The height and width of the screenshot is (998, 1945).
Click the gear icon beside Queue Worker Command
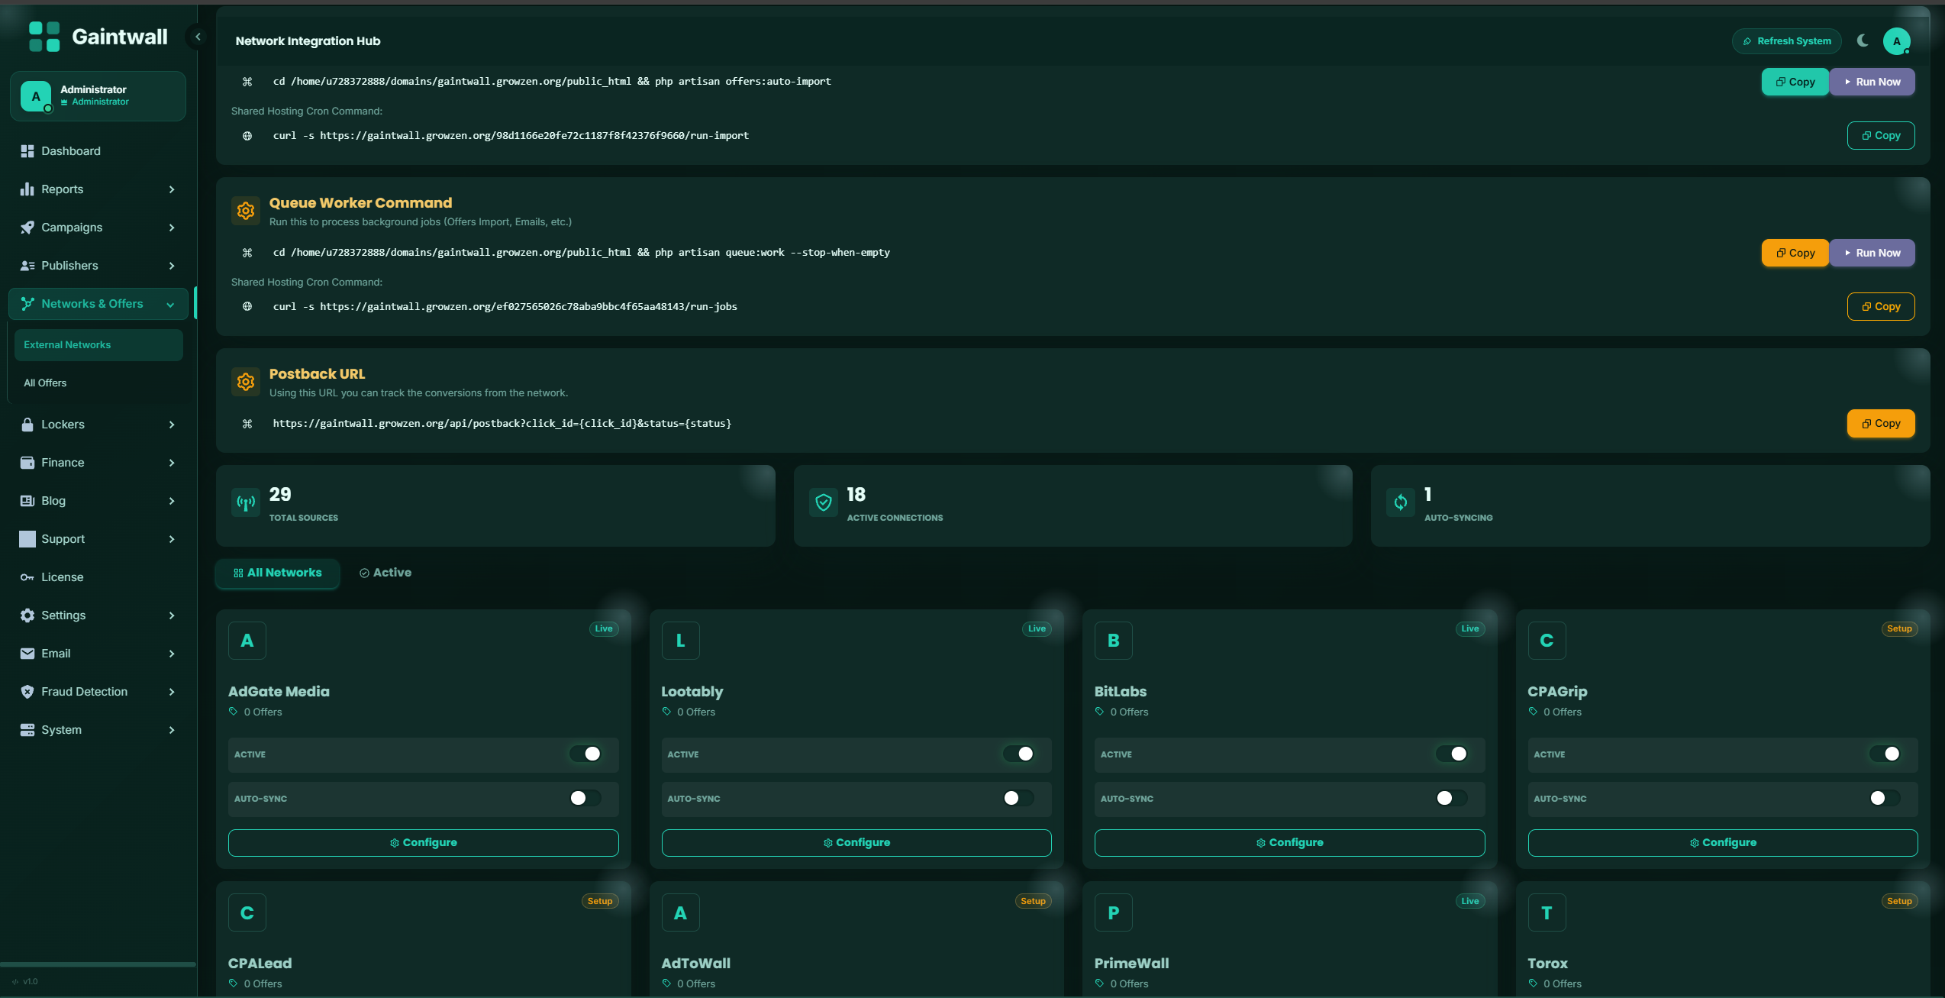245,211
